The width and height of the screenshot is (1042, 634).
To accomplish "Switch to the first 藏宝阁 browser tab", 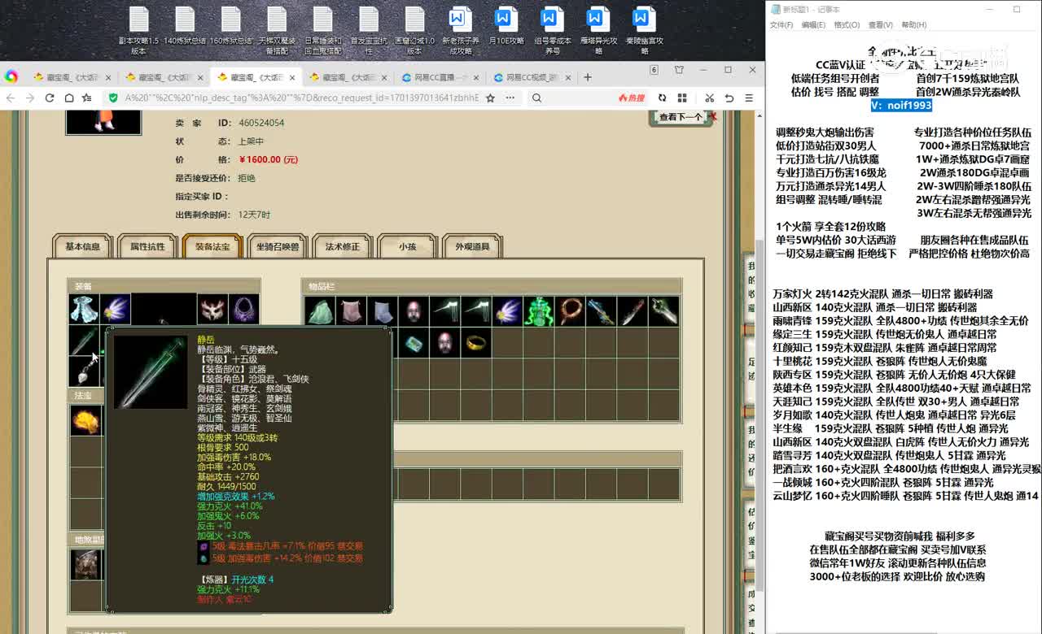I will tap(72, 77).
